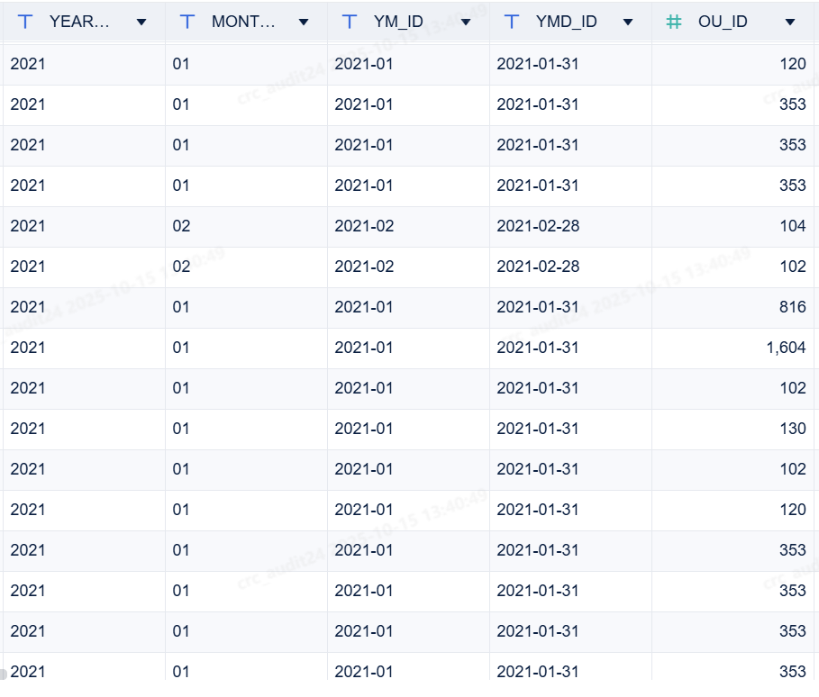This screenshot has height=697, width=819.
Task: Click the text type icon on YEAR column
Action: [25, 22]
